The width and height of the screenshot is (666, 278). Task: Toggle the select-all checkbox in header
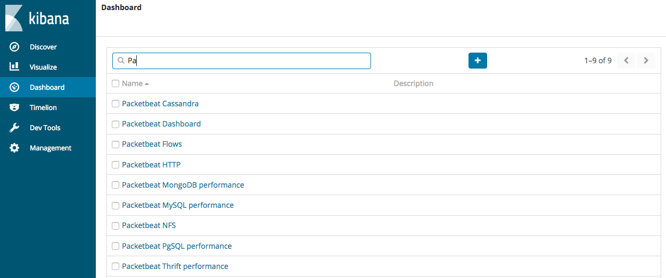coord(116,83)
